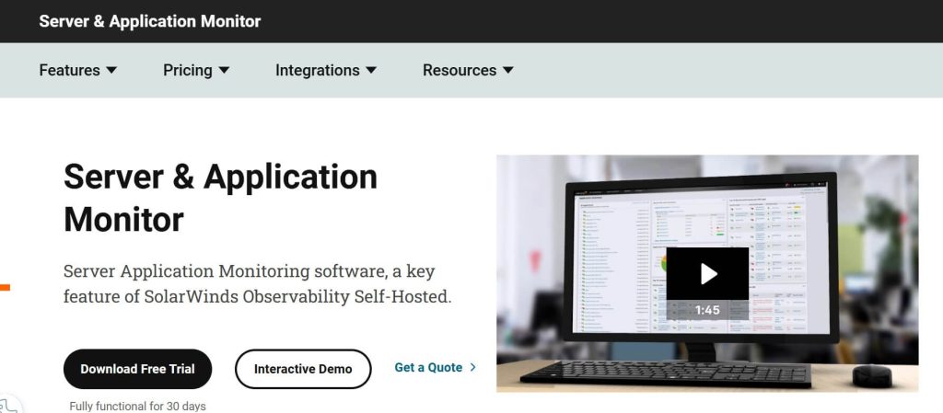
Task: Open the monitor video thumbnail image
Action: point(707,273)
